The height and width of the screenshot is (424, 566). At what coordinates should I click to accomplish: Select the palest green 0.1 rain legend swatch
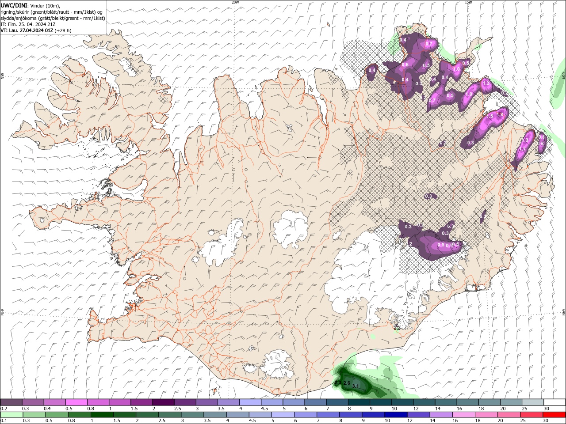(11, 415)
